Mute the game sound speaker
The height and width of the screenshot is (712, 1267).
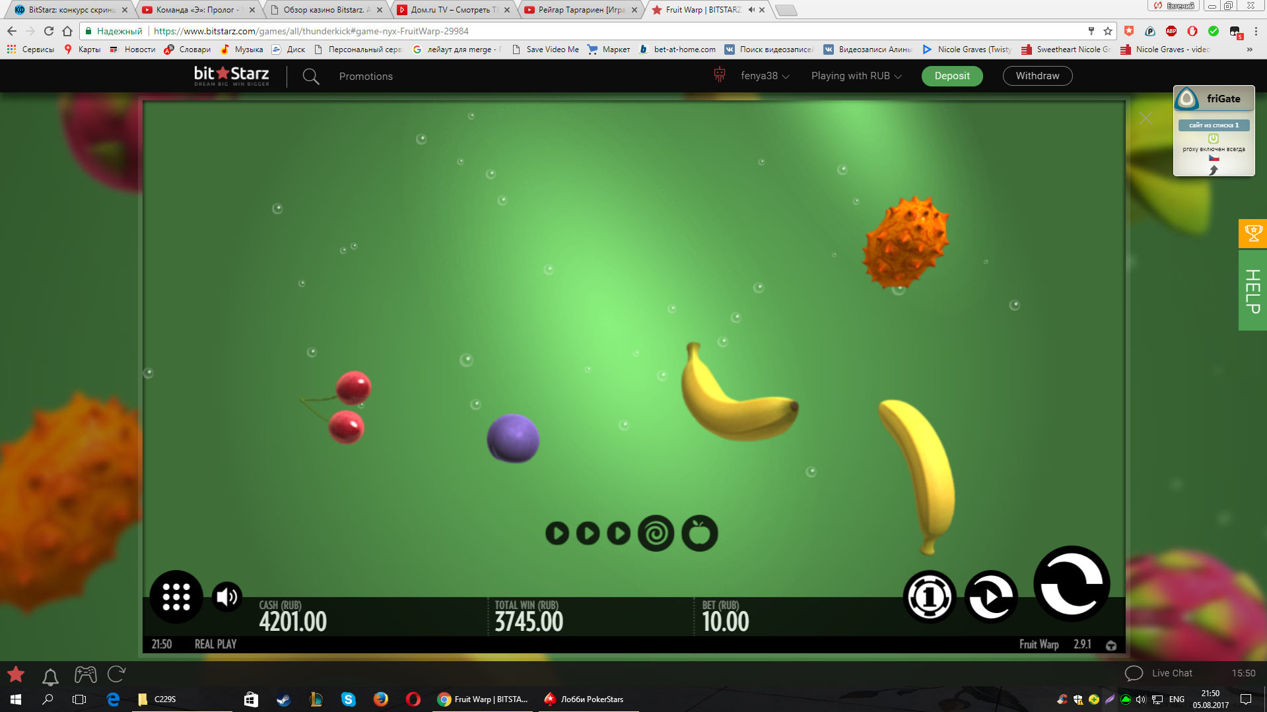click(227, 597)
